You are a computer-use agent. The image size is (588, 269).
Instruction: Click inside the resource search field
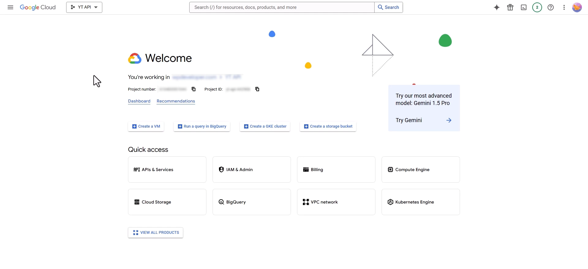pyautogui.click(x=282, y=7)
